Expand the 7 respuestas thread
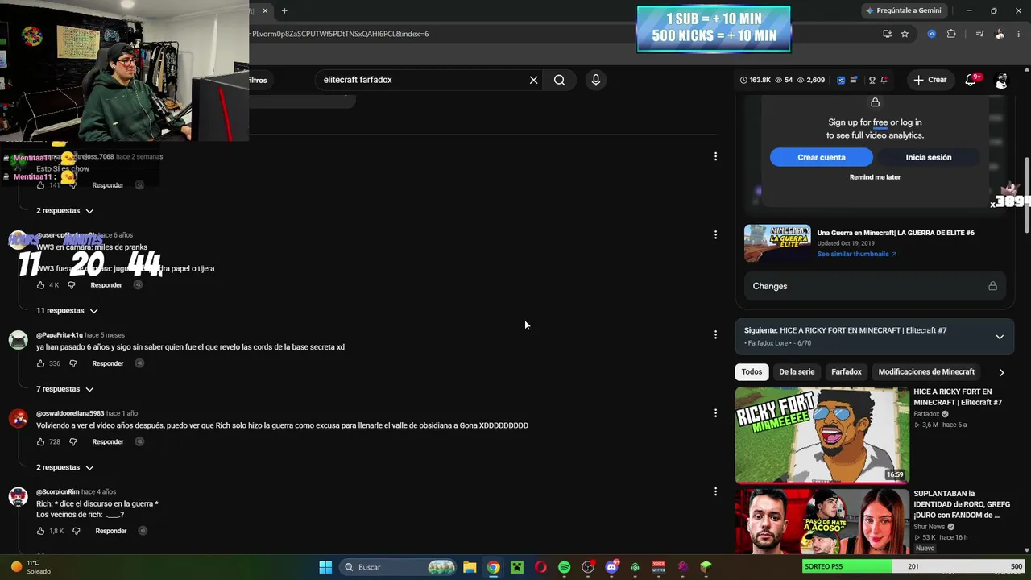 pos(64,389)
